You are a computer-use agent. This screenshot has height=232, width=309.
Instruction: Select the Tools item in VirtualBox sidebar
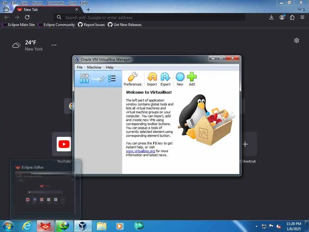click(x=98, y=79)
